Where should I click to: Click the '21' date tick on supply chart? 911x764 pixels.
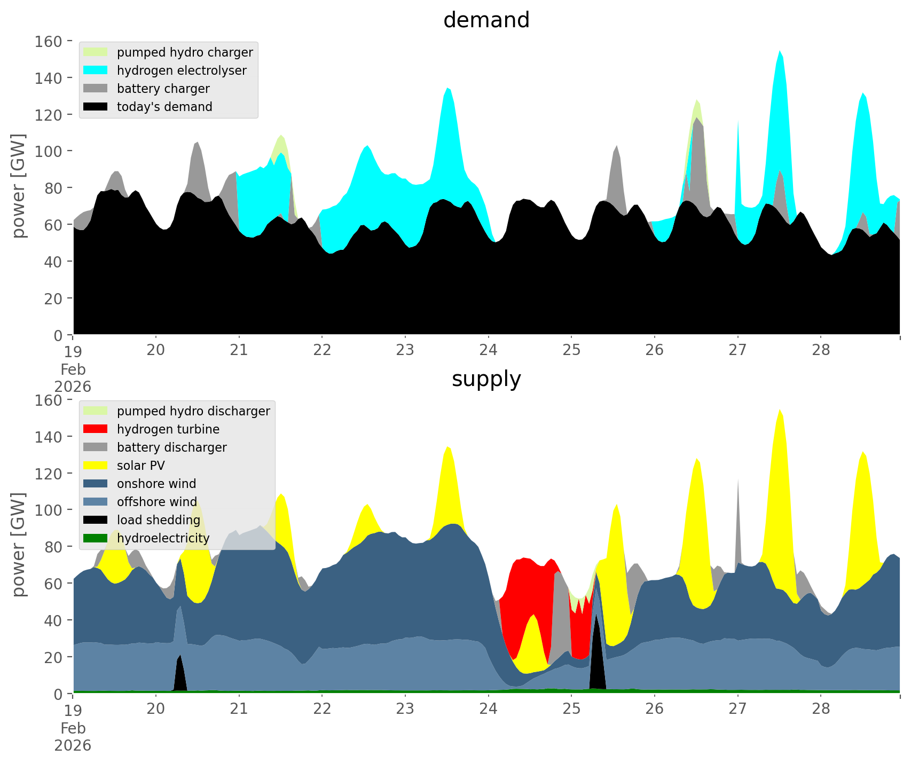coord(239,709)
